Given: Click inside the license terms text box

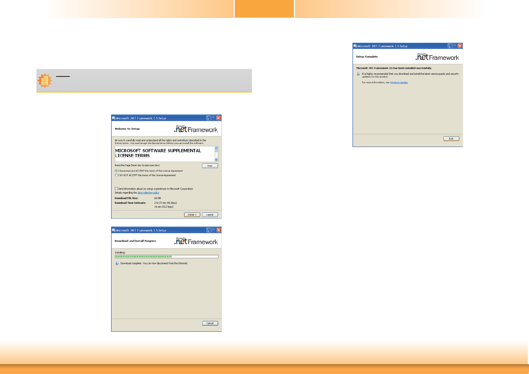Looking at the screenshot, I should [x=165, y=154].
